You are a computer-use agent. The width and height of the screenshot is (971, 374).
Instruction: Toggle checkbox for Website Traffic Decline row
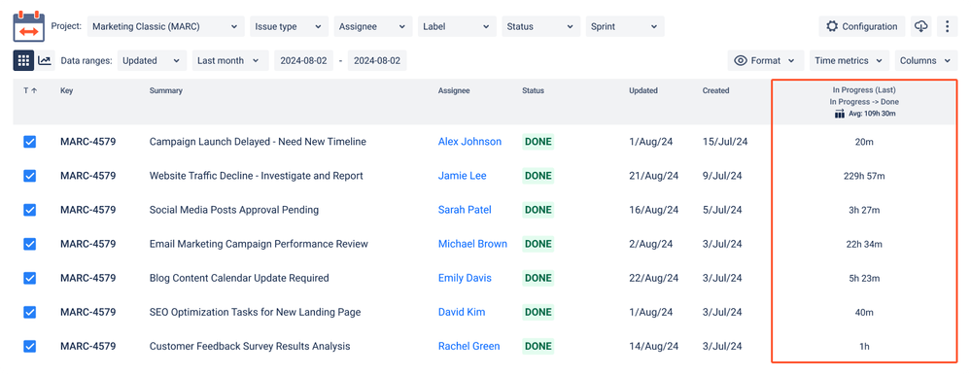(30, 176)
